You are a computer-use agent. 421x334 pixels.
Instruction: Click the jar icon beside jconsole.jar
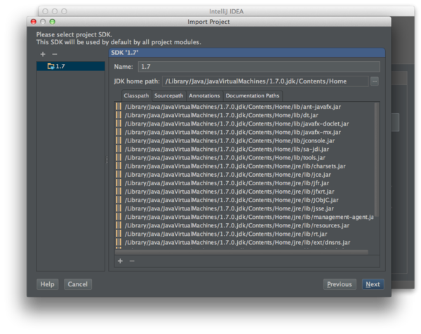coord(119,140)
